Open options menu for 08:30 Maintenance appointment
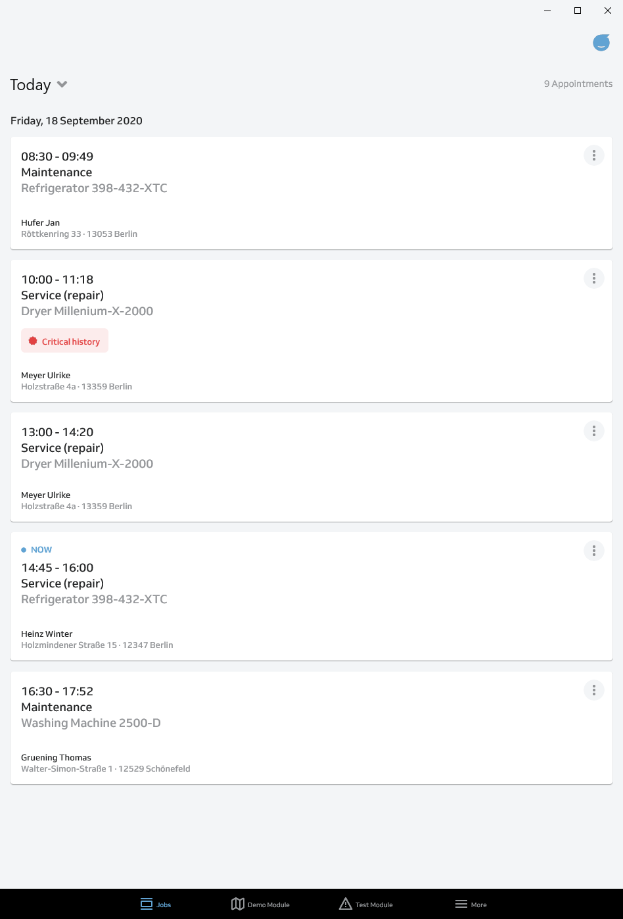The width and height of the screenshot is (623, 919). tap(593, 155)
